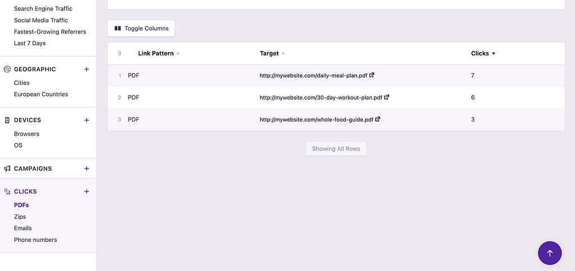Sort by Link Pattern column arrow
Image resolution: width=575 pixels, height=271 pixels.
pyautogui.click(x=179, y=54)
